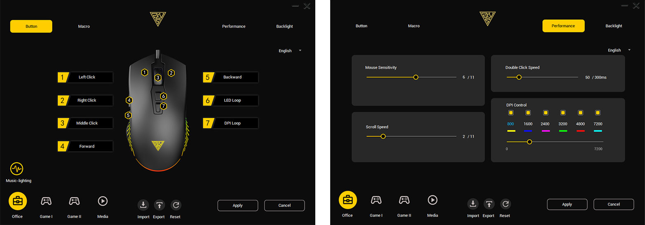Viewport: 645px width, 225px height.
Task: Switch to the Macro tab in the Button settings window
Action: [84, 26]
